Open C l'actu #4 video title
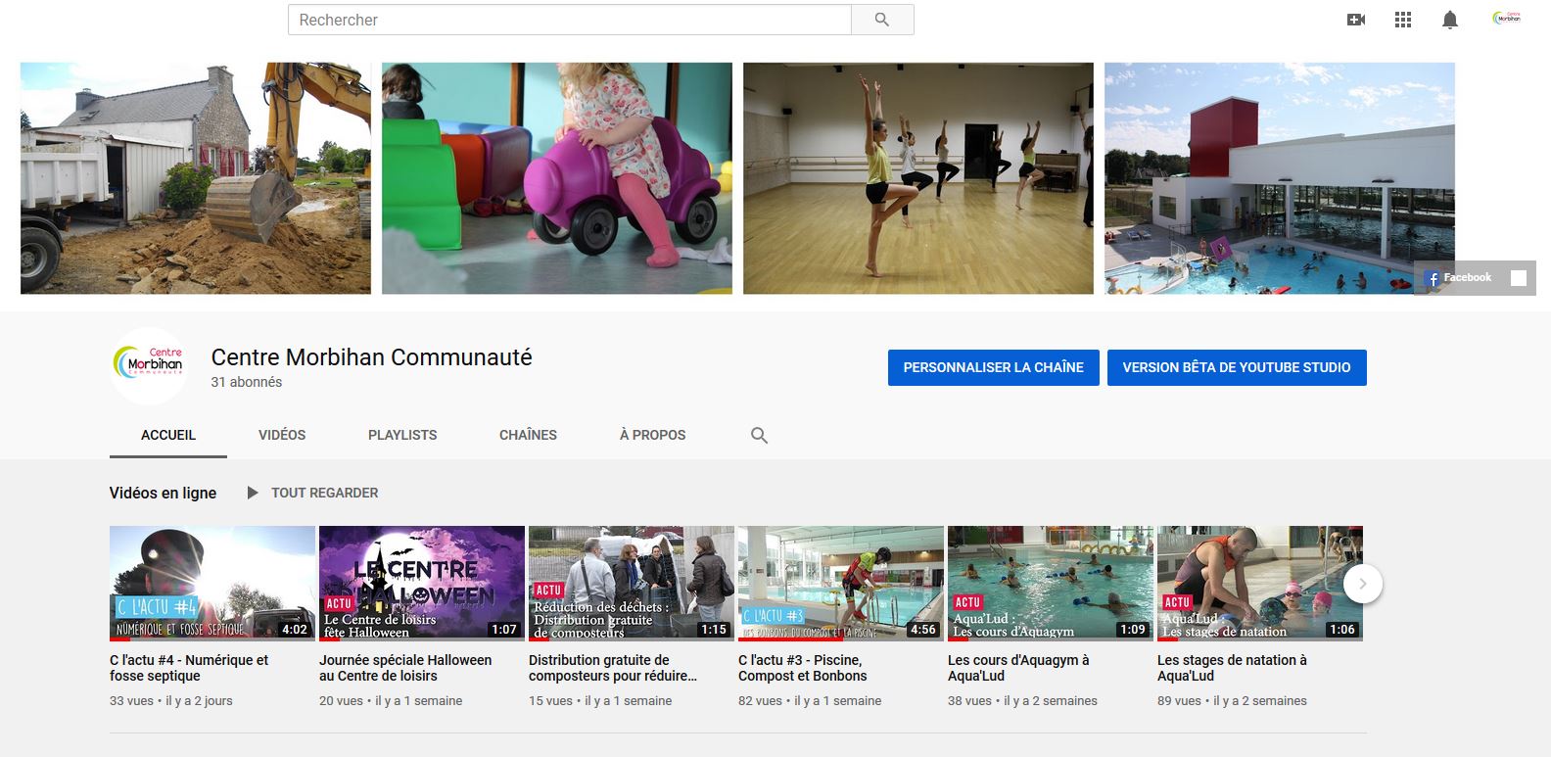This screenshot has width=1551, height=757. point(189,668)
